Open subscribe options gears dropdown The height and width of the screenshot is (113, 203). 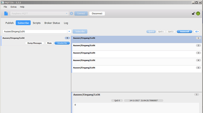pos(197,32)
